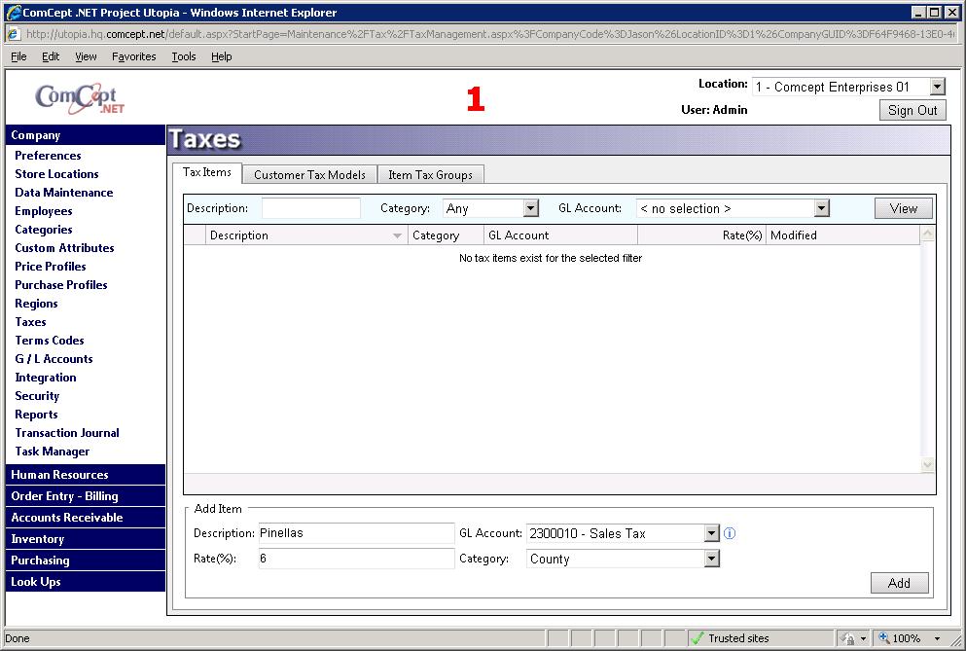Click the GL Account info icon
This screenshot has width=966, height=651.
(730, 533)
